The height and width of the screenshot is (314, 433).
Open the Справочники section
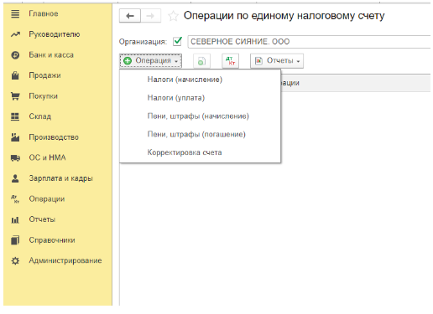pyautogui.click(x=52, y=240)
